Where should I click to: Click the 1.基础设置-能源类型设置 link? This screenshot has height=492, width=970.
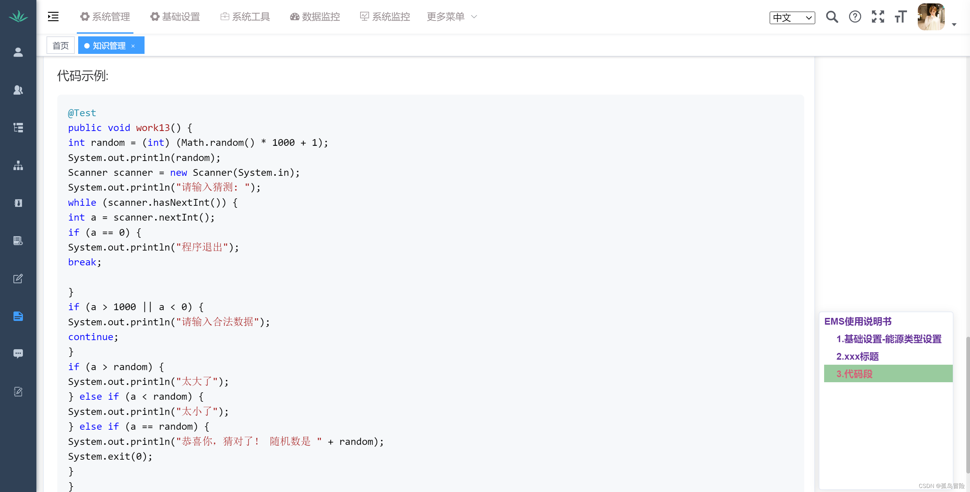888,339
